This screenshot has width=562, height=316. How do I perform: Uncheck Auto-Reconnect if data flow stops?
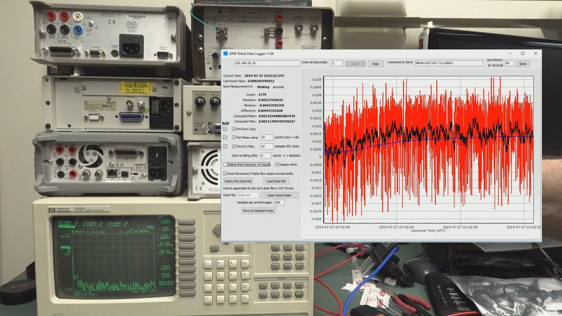tap(225, 173)
